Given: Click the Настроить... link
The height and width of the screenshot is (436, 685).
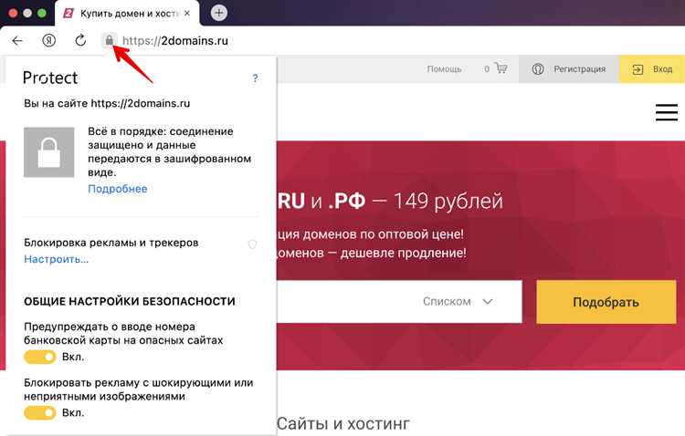Looking at the screenshot, I should [x=56, y=259].
